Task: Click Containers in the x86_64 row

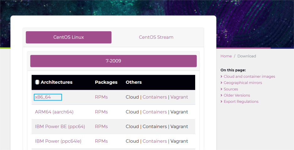Action: tap(155, 97)
